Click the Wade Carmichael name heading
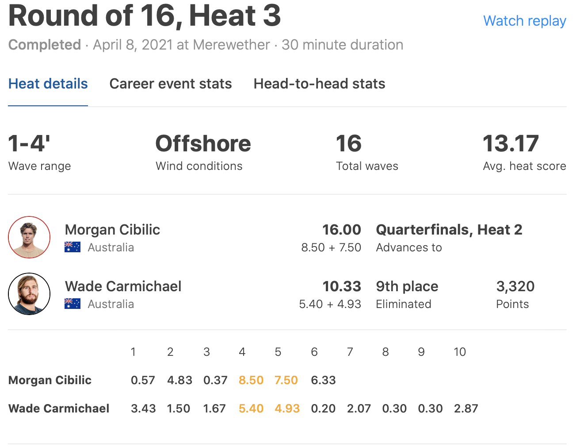This screenshot has height=447, width=580. pyautogui.click(x=123, y=286)
